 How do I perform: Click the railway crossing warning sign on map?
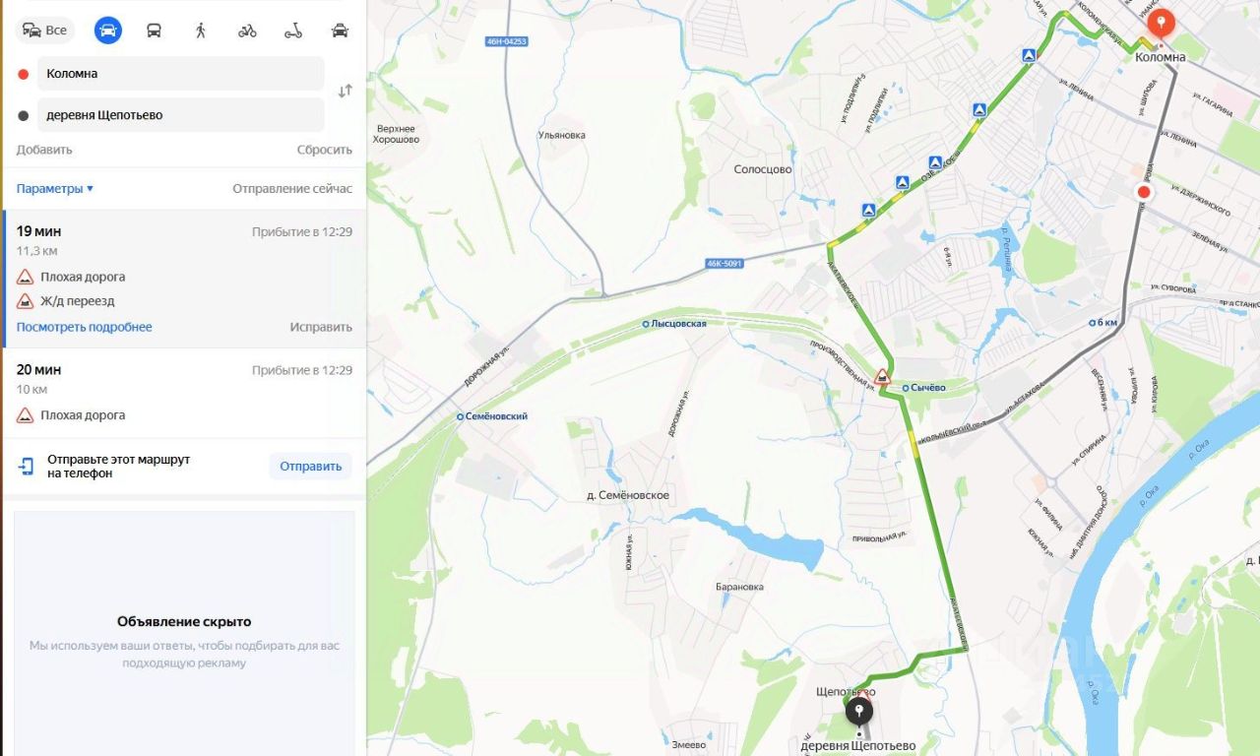(882, 377)
